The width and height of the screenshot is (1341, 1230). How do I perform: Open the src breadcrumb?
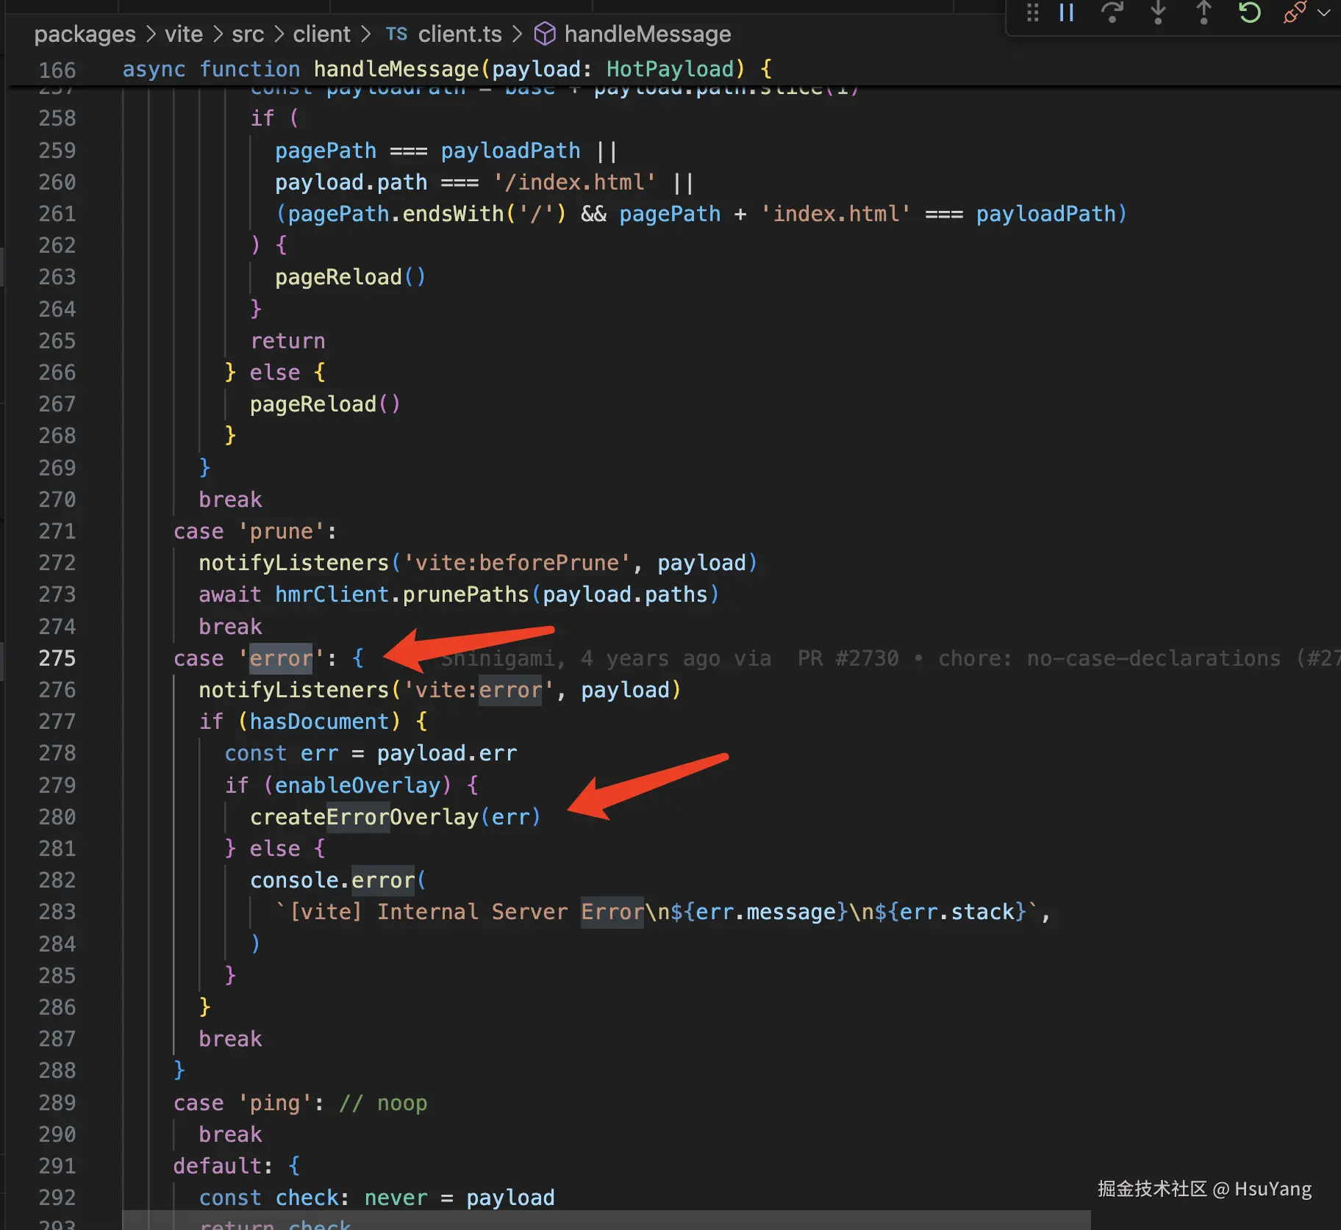coord(248,34)
